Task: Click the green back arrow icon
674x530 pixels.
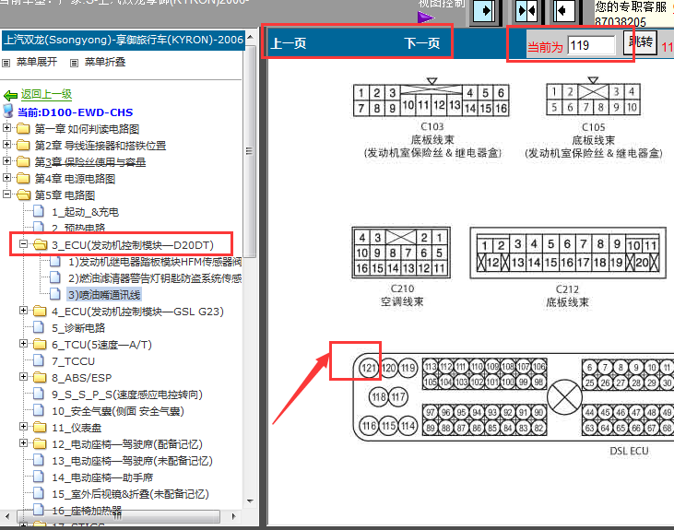Action: [10, 95]
